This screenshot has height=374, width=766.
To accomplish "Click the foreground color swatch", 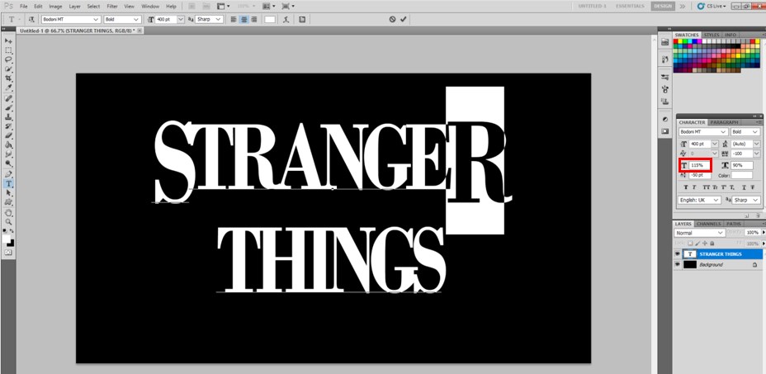I will pyautogui.click(x=7, y=239).
